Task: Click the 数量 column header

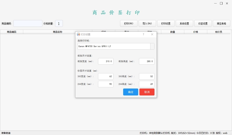Action: (x=173, y=32)
